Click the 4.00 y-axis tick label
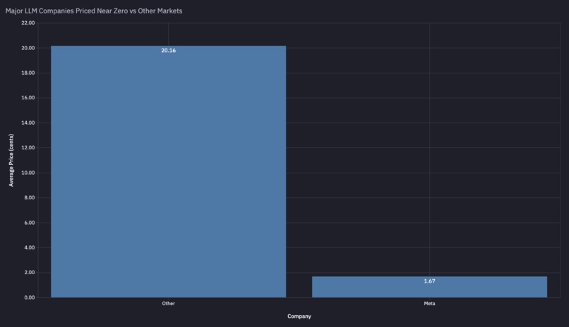 [30, 247]
